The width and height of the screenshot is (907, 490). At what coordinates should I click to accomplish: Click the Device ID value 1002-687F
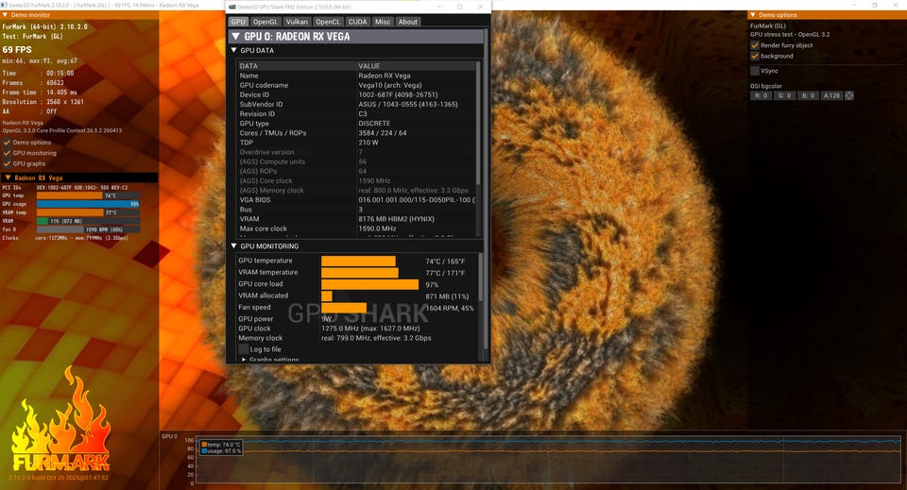398,94
